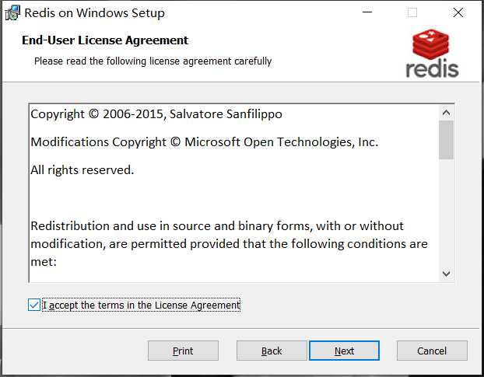The width and height of the screenshot is (484, 377).
Task: Click the license text scrollbar thumb
Action: (446, 140)
